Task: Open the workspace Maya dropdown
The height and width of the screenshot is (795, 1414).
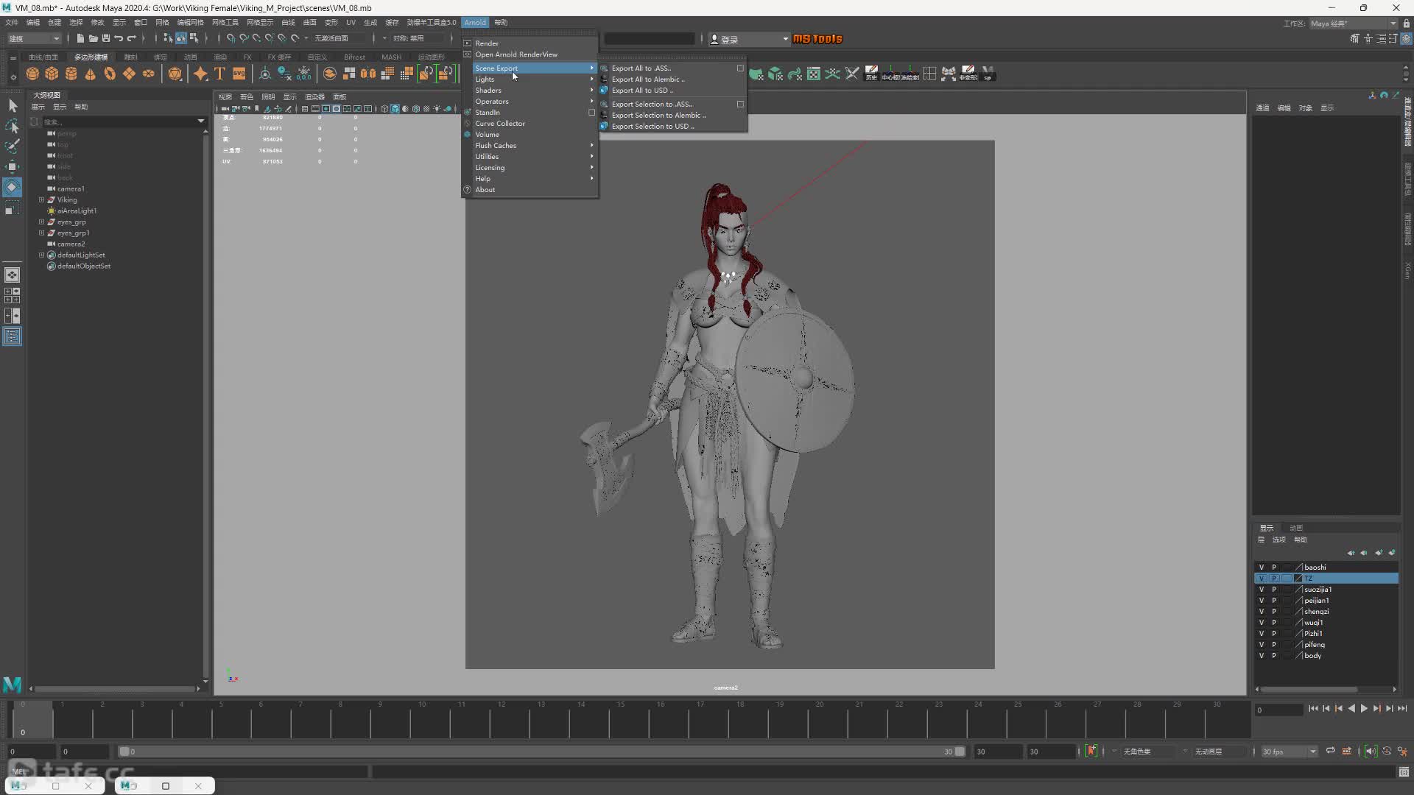Action: coord(1353,24)
